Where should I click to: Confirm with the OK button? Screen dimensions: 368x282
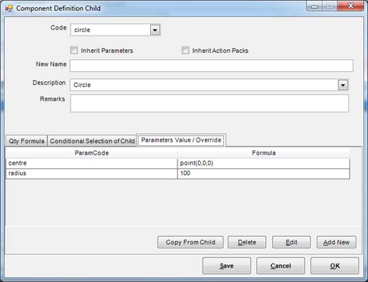click(334, 266)
